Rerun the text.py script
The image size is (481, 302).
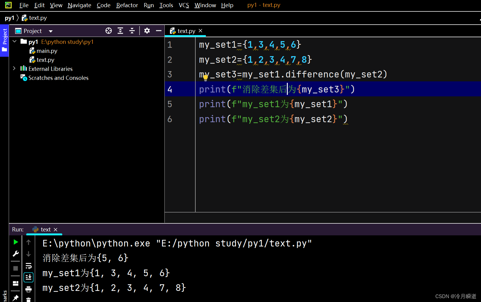tap(16, 242)
